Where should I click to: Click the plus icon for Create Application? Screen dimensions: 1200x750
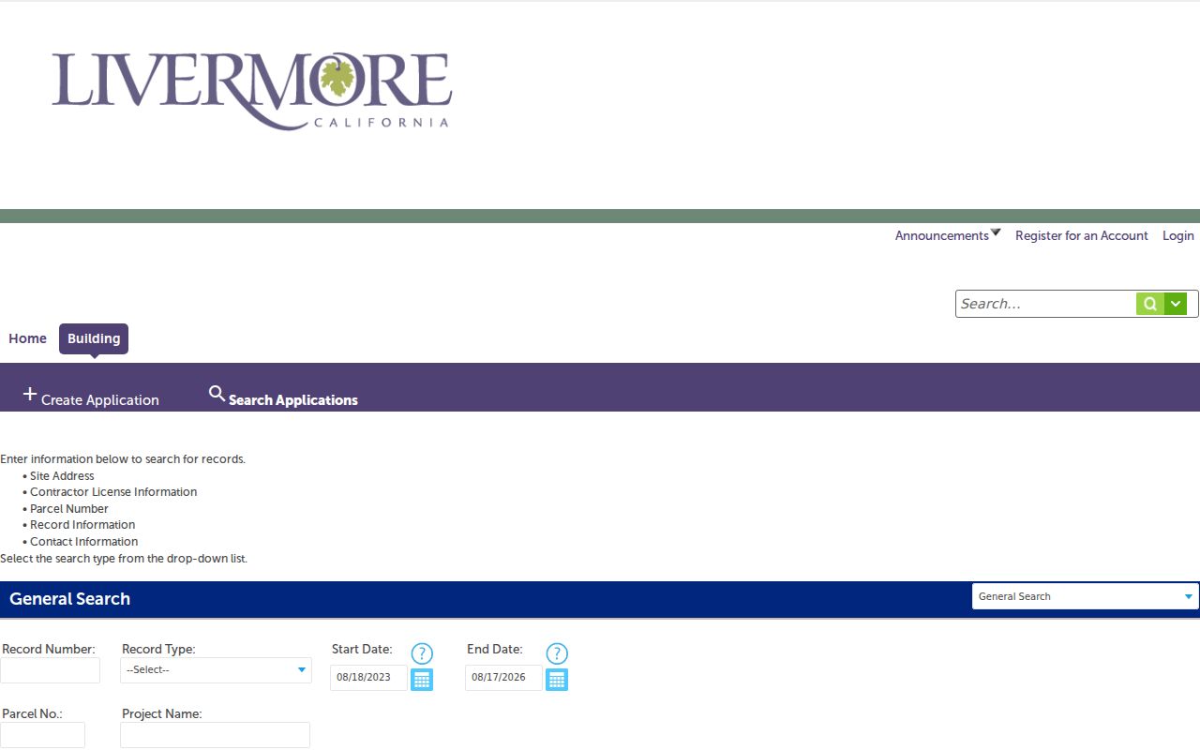tap(30, 395)
